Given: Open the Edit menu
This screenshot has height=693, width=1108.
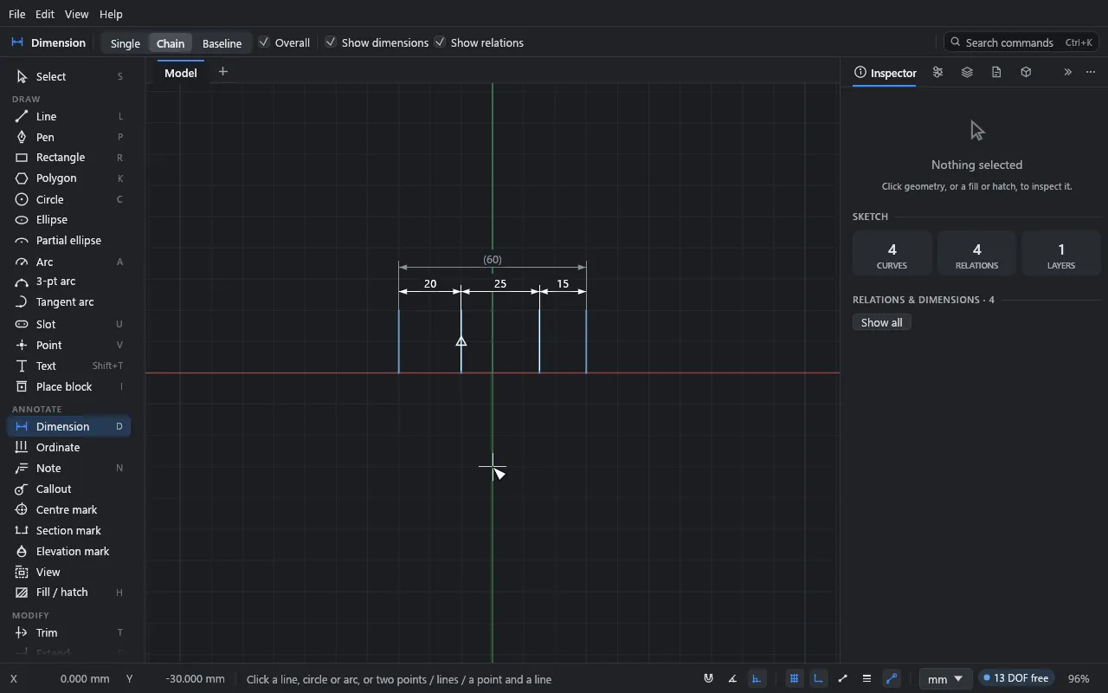Looking at the screenshot, I should click(45, 14).
